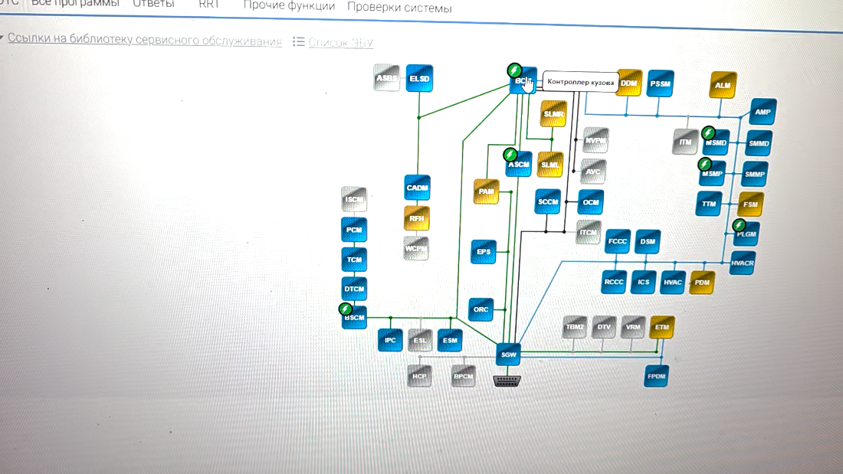Select the EPS module icon

click(484, 251)
